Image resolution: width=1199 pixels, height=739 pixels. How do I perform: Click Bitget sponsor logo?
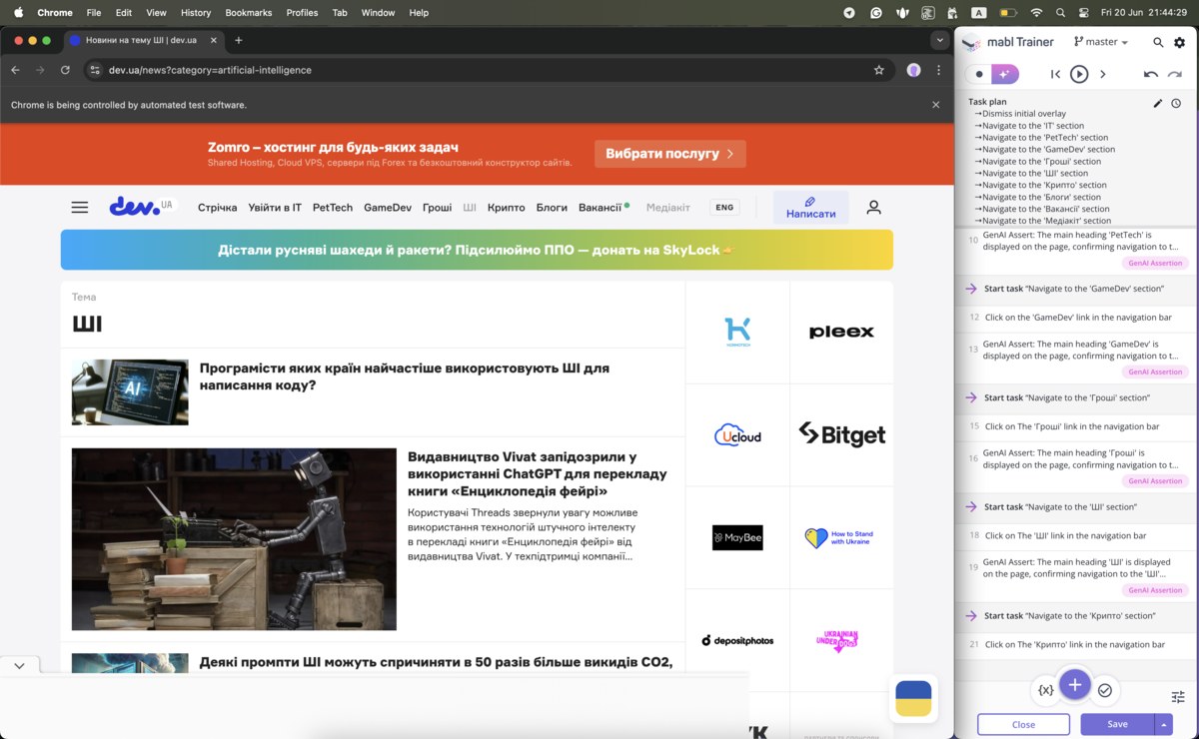pyautogui.click(x=842, y=434)
